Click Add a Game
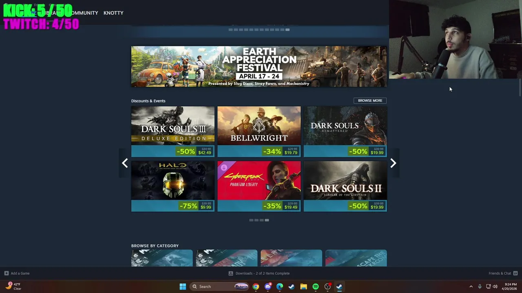 17,273
